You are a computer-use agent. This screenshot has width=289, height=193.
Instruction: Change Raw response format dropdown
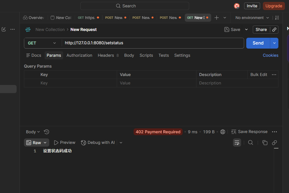point(36,143)
